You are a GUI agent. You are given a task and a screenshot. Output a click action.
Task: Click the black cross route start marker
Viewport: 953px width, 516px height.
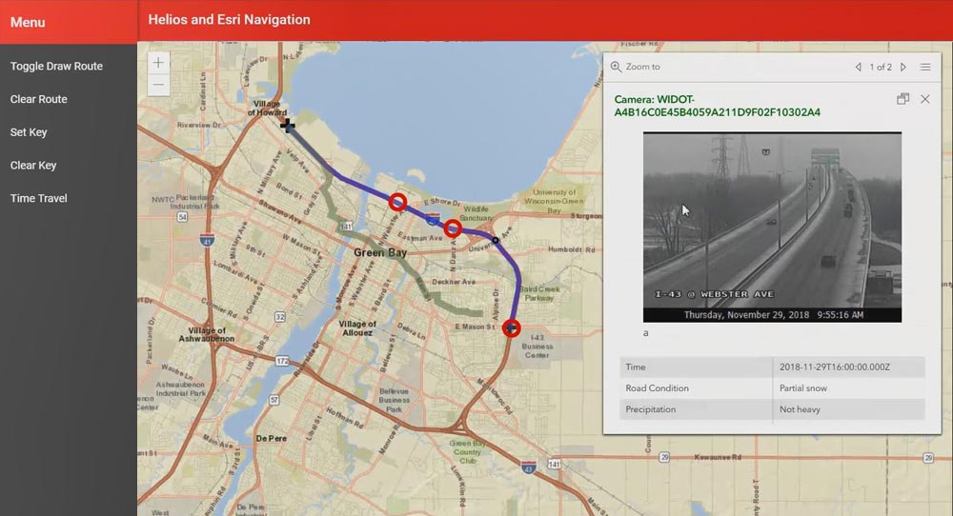click(288, 125)
